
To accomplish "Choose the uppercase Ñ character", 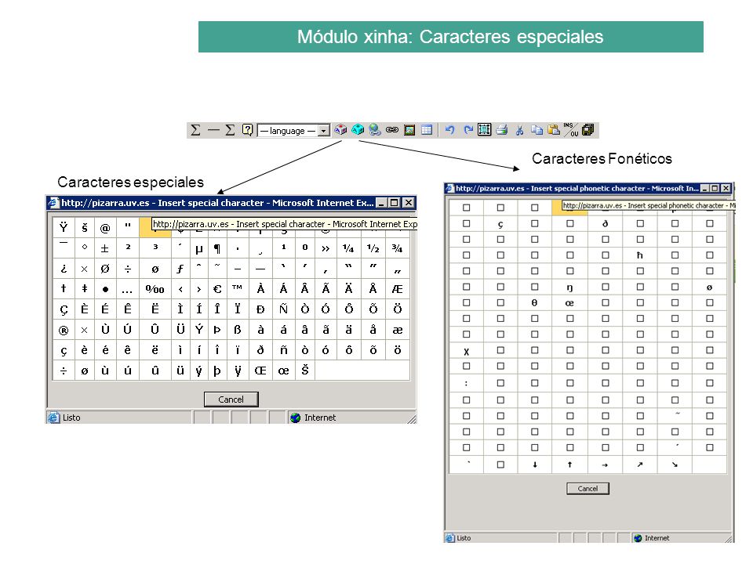I will [x=283, y=309].
